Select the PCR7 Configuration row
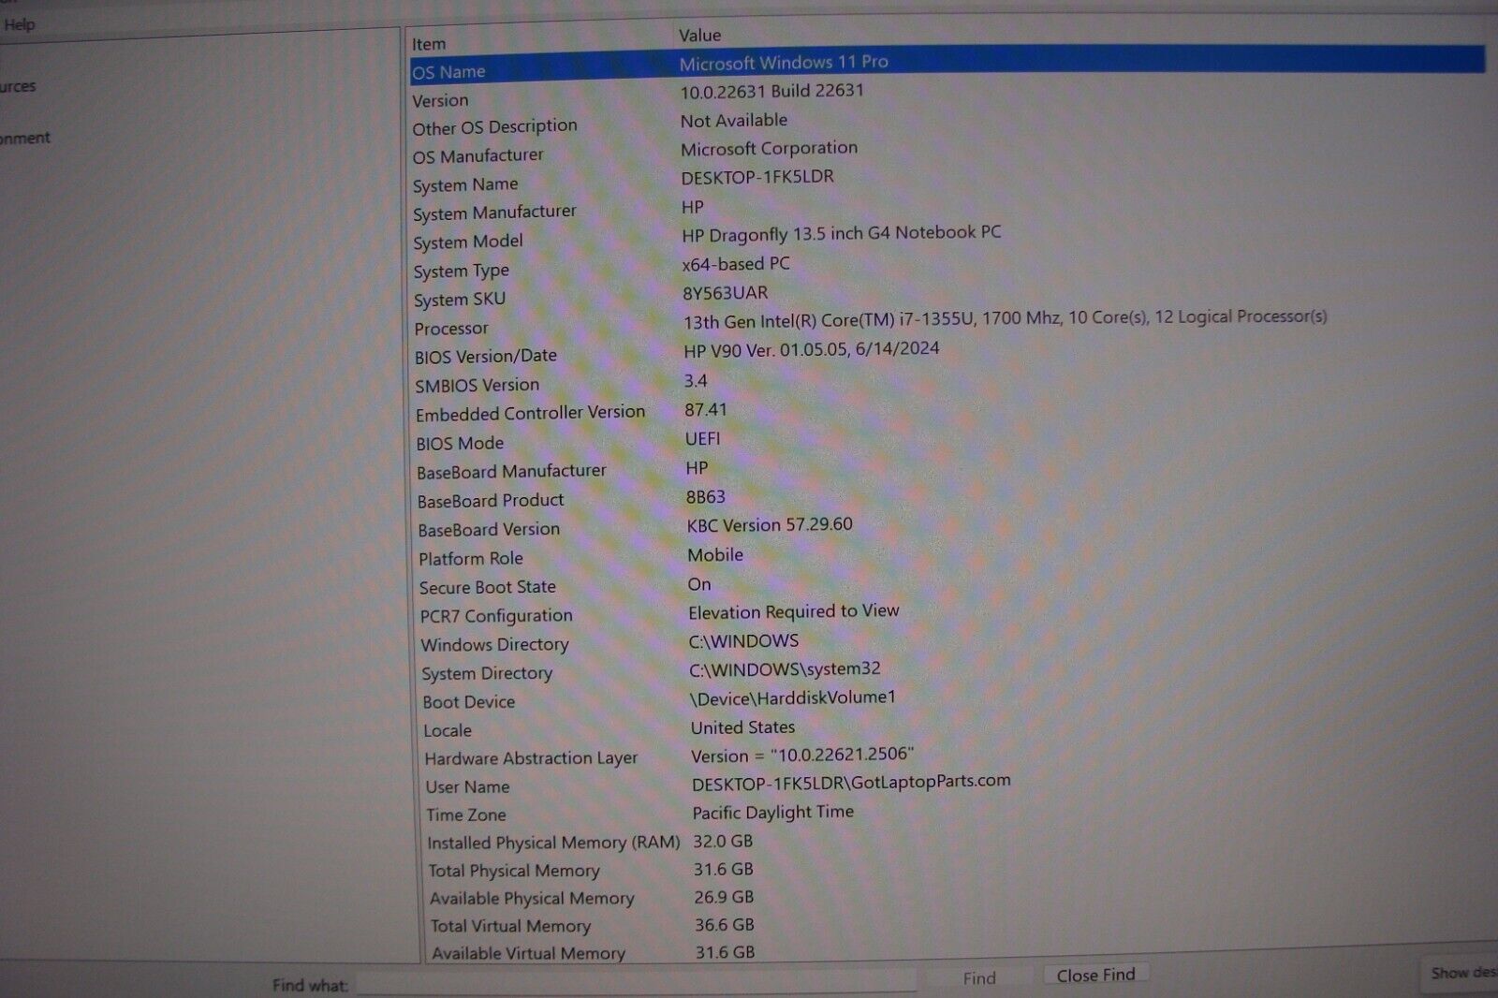This screenshot has width=1498, height=998. (947, 613)
